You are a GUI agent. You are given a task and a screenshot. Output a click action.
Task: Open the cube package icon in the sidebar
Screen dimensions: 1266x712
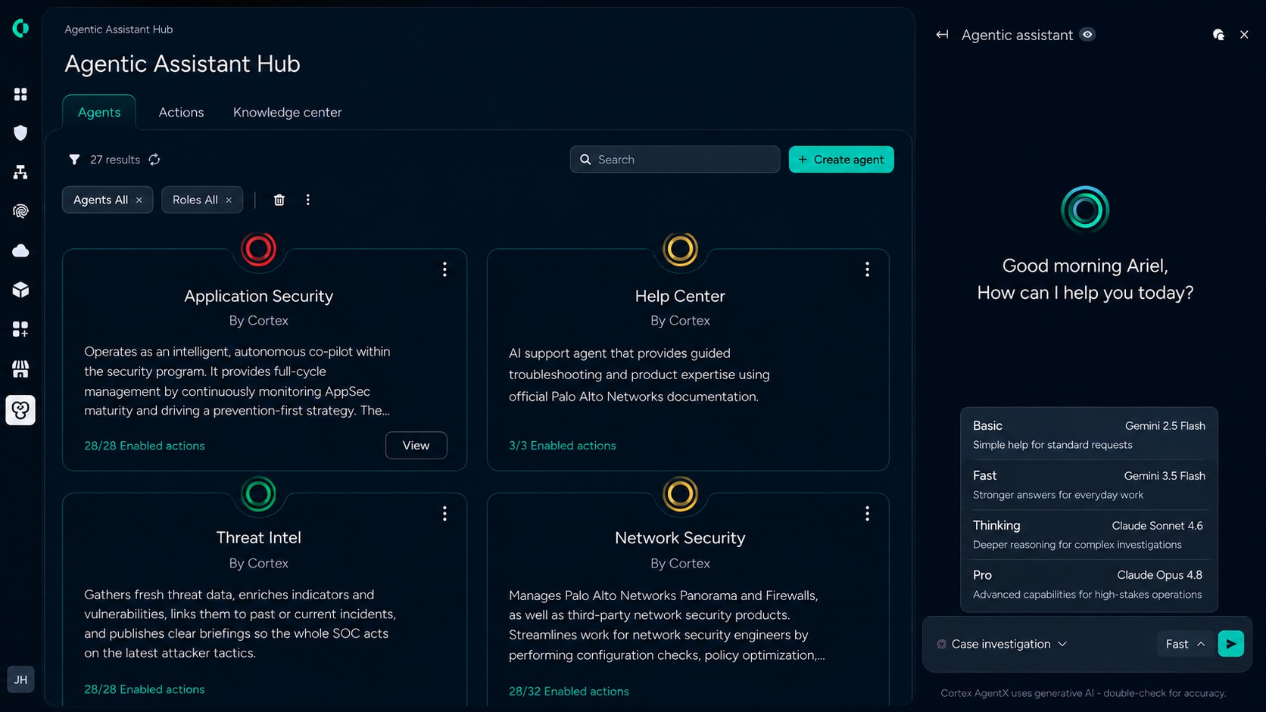click(x=20, y=290)
